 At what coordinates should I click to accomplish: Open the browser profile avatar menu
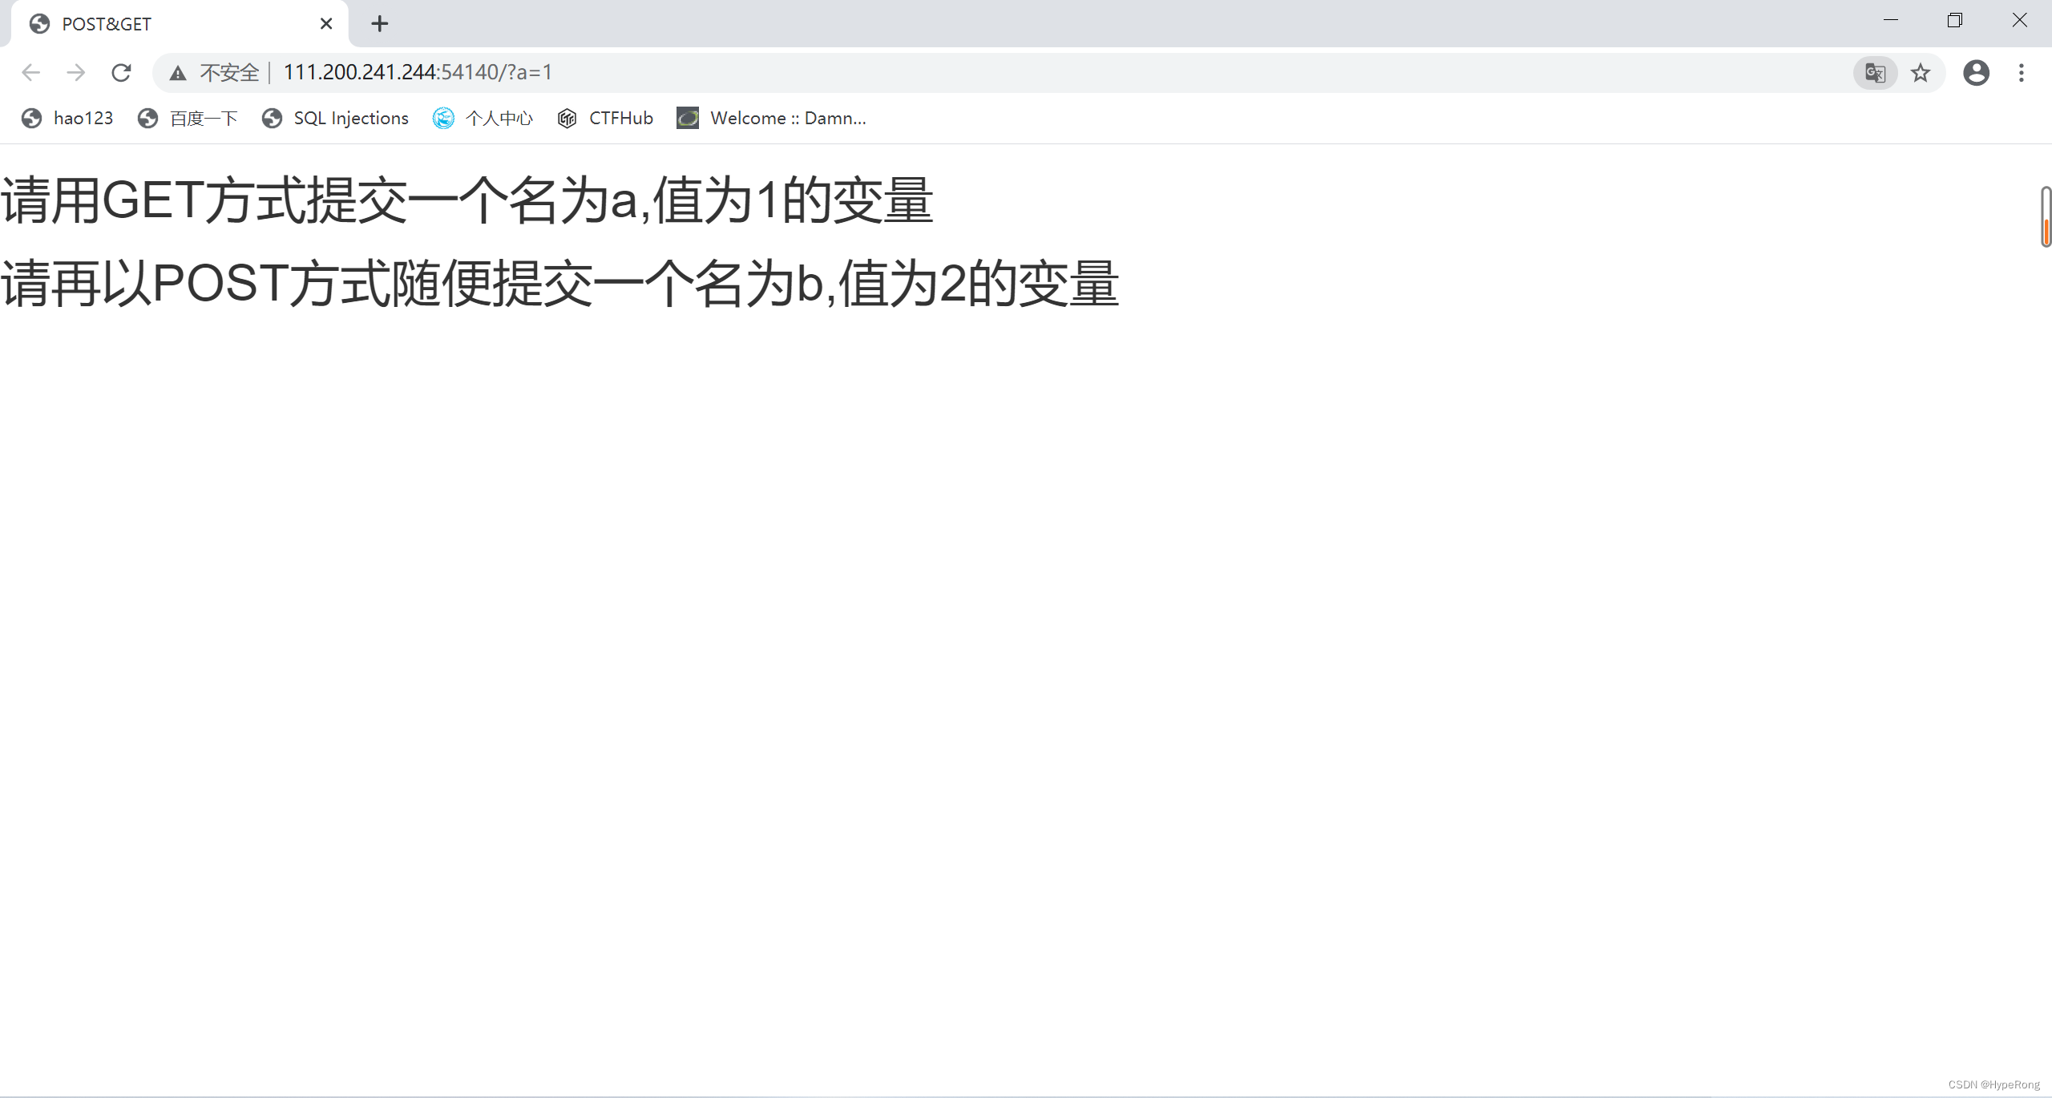1977,72
